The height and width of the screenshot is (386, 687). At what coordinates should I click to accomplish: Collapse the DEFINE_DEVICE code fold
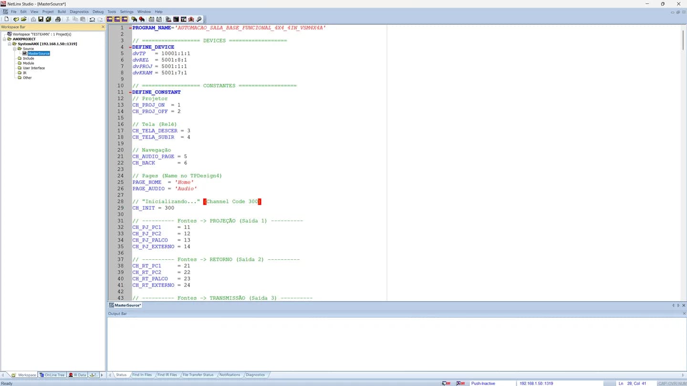coord(130,47)
